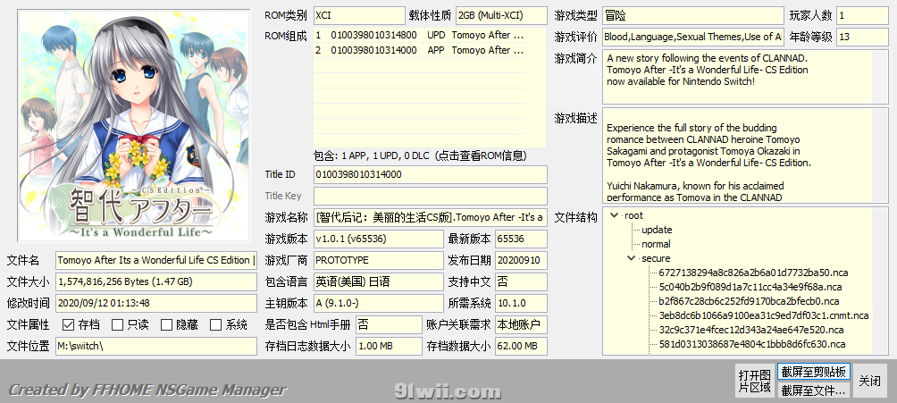Select the update folder in file tree
This screenshot has width=897, height=403.
[x=657, y=231]
